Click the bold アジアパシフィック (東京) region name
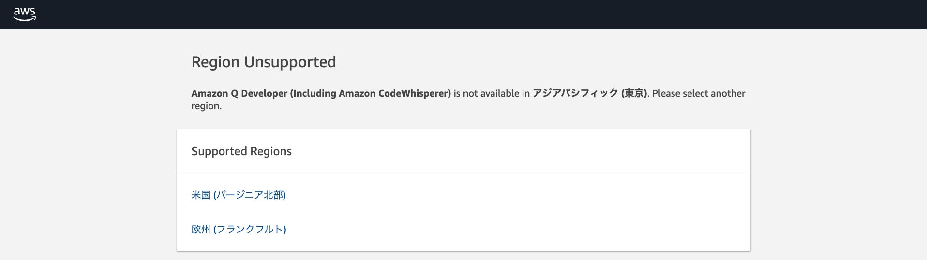This screenshot has height=260, width=927. point(589,93)
